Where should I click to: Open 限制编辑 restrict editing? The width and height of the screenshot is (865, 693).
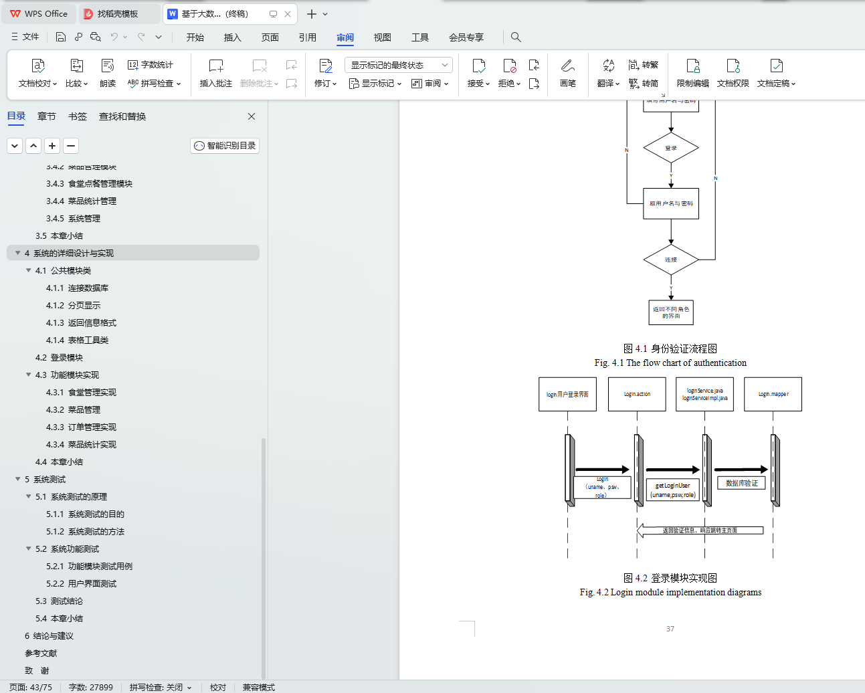[693, 74]
